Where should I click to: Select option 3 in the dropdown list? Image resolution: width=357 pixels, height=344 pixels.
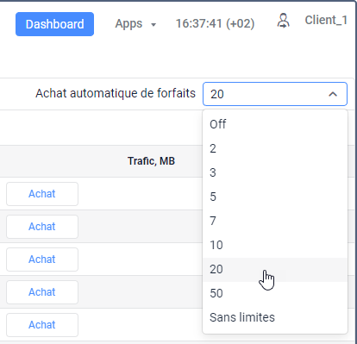coord(275,172)
